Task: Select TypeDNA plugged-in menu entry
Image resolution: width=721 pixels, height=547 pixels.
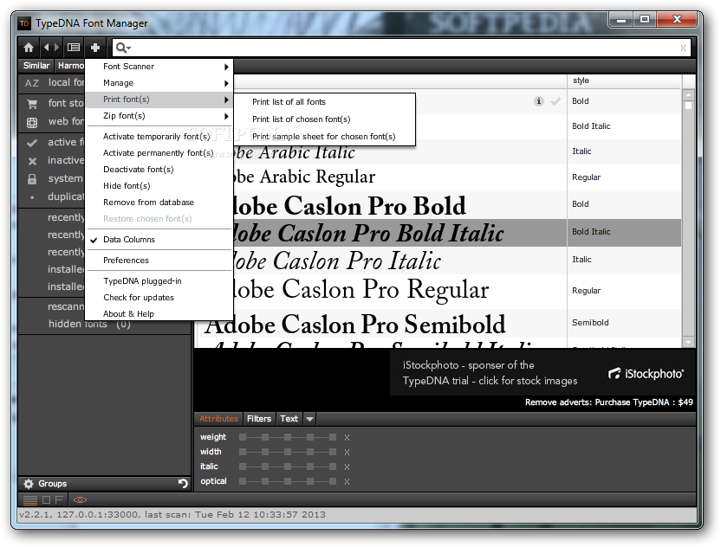Action: click(x=142, y=281)
